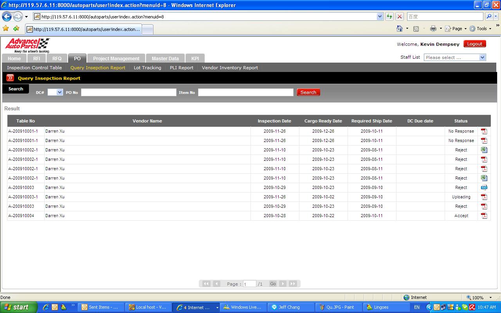Click the Print icon in IE toolbar
The height and width of the screenshot is (313, 501).
pos(433,29)
